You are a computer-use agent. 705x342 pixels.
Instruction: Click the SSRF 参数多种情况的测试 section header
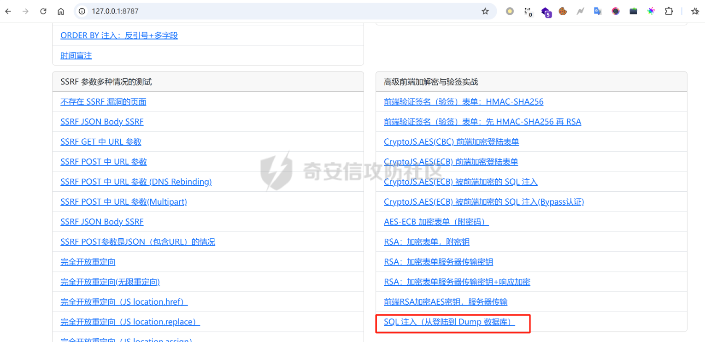click(208, 82)
